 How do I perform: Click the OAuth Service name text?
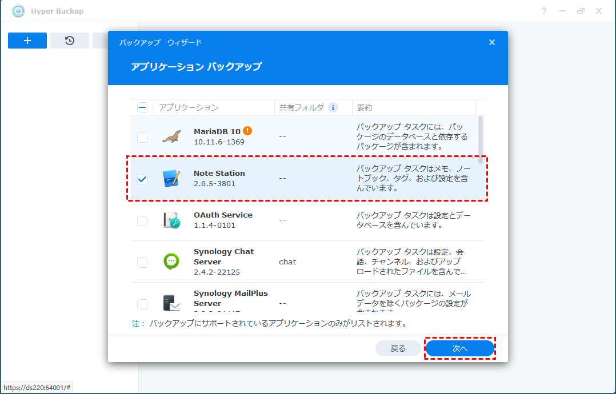(223, 215)
